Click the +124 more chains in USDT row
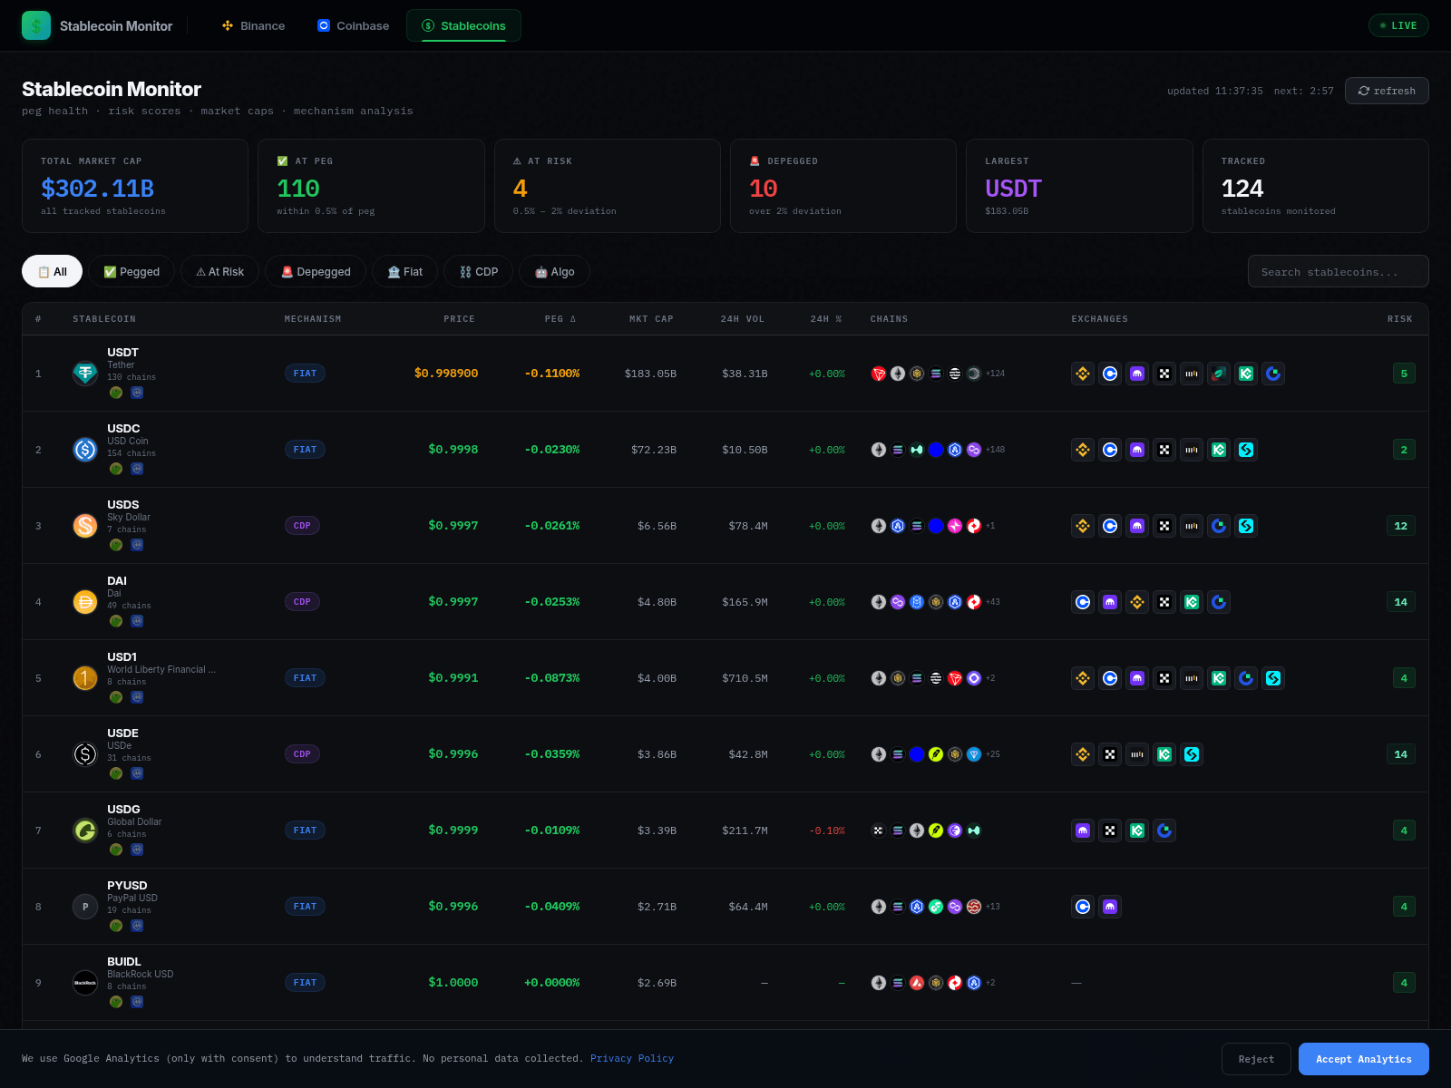The width and height of the screenshot is (1451, 1088). (x=995, y=374)
